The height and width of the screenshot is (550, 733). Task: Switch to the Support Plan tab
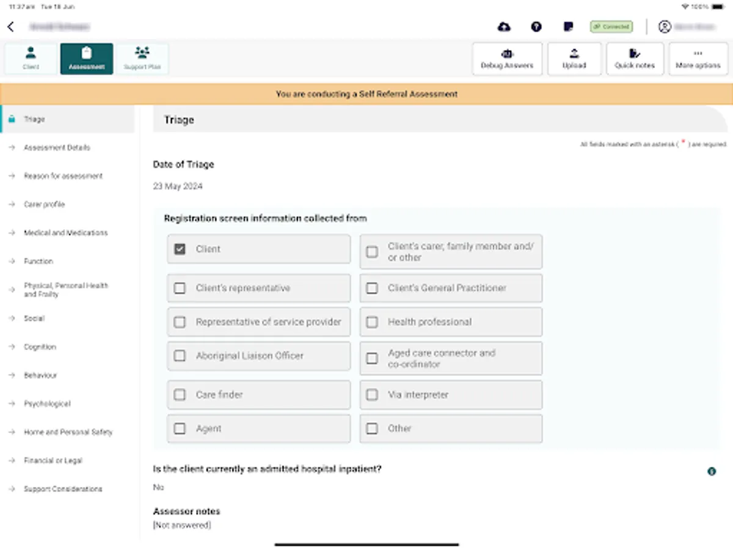click(x=142, y=59)
